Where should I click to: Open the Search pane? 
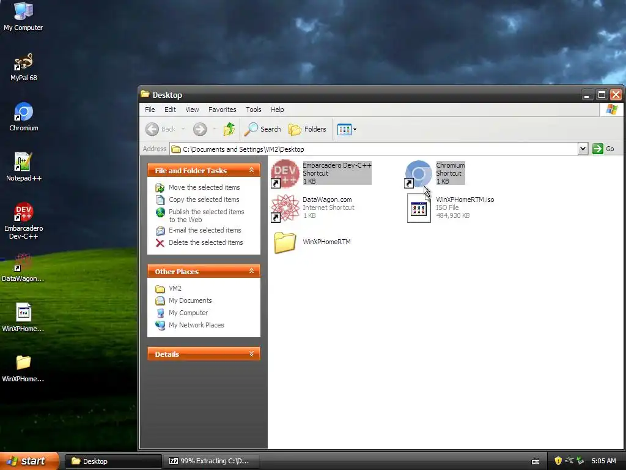[x=263, y=129]
